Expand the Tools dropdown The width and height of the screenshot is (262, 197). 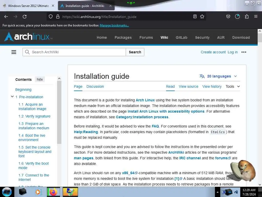(233, 86)
